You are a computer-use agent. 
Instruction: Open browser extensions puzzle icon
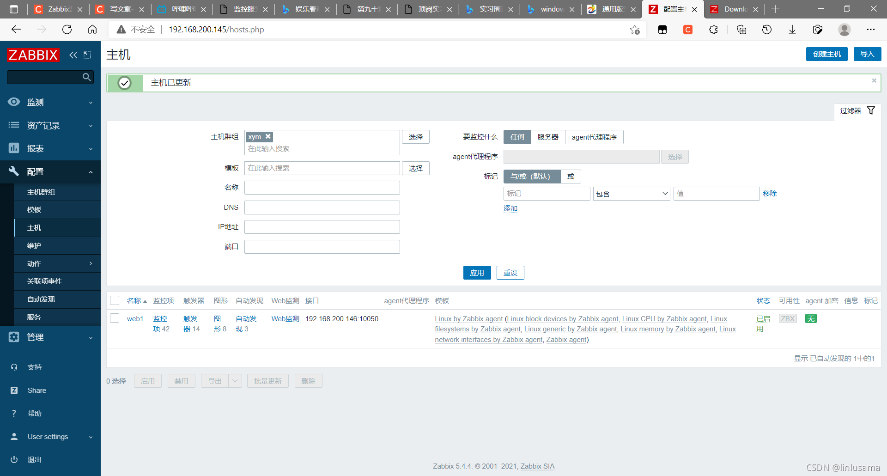pos(713,30)
